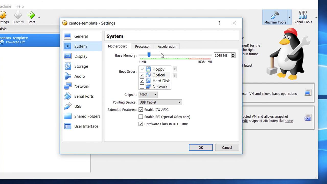Viewport: 327px width, 184px height.
Task: Click the Base Memory slider handle
Action: pyautogui.click(x=149, y=55)
